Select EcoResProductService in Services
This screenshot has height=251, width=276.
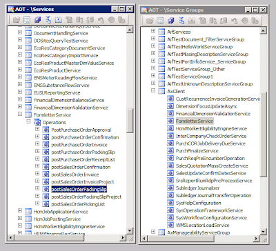point(57,70)
